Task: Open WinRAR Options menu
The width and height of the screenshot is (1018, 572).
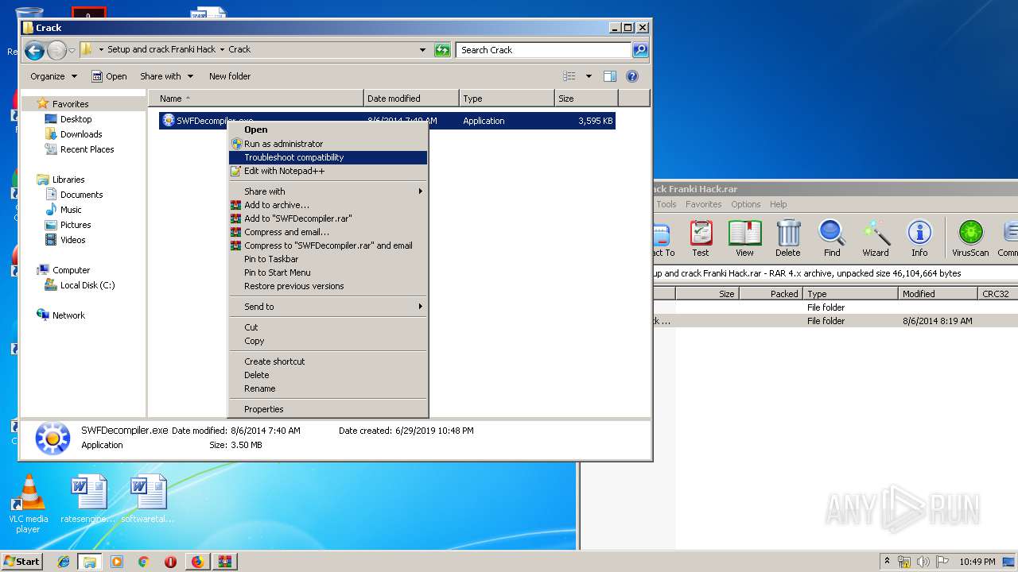Action: (x=746, y=204)
